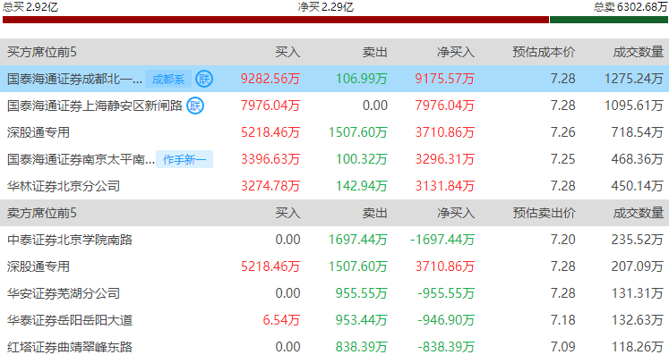This screenshot has width=669, height=355.
Task: Click the 买方席位前5 header
Action: tap(41, 52)
